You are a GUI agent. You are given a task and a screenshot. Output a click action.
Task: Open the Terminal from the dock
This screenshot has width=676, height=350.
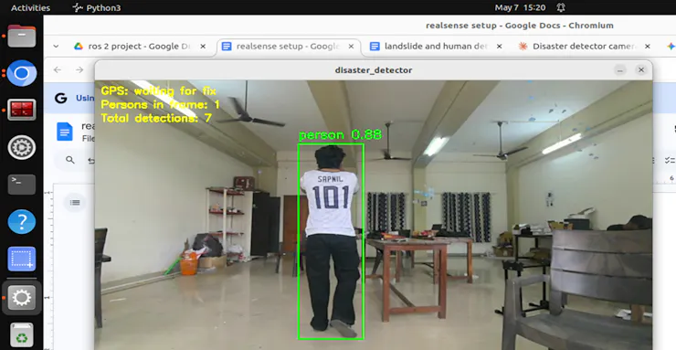(22, 184)
